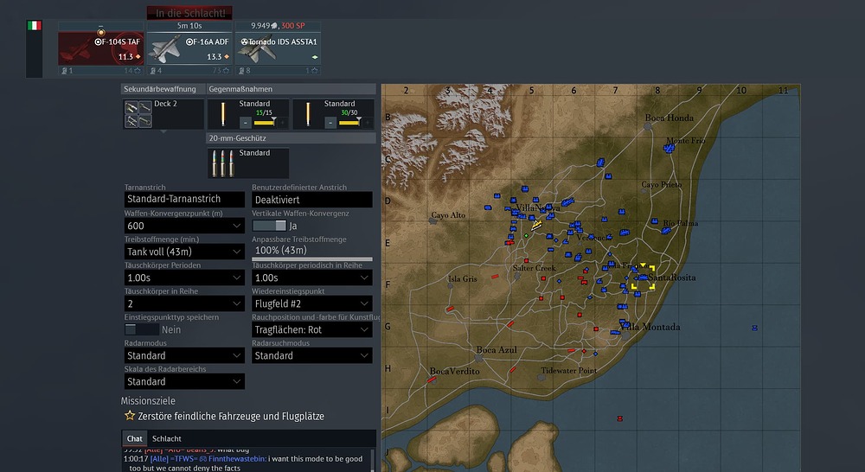Adjust the 15/15 countermeasure slider
This screenshot has height=472, width=865.
tap(264, 123)
